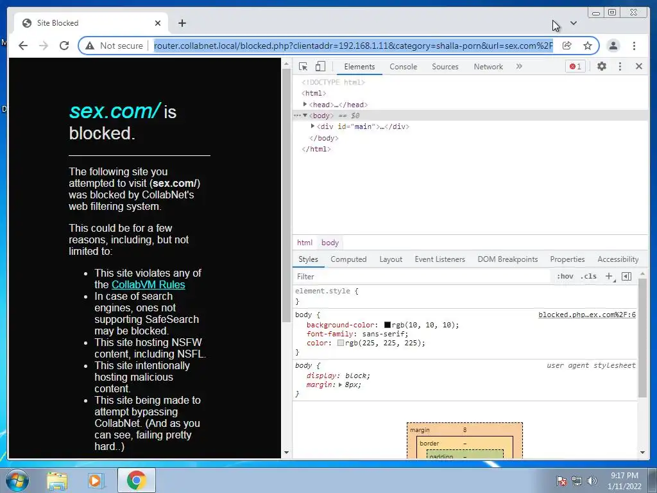Open the Computed tab

coord(348,259)
